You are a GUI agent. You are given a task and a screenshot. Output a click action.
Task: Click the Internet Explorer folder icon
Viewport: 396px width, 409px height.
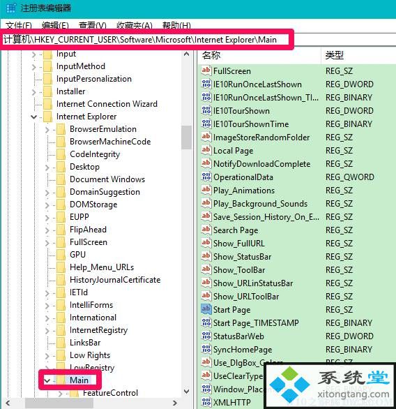pyautogui.click(x=48, y=117)
